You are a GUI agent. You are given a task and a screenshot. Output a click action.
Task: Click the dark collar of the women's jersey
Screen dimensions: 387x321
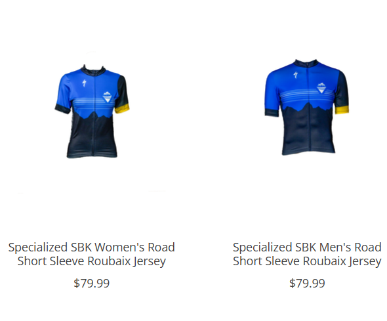(x=94, y=70)
